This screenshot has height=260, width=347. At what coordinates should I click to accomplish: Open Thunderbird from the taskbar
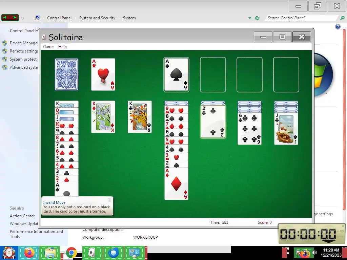click(114, 253)
